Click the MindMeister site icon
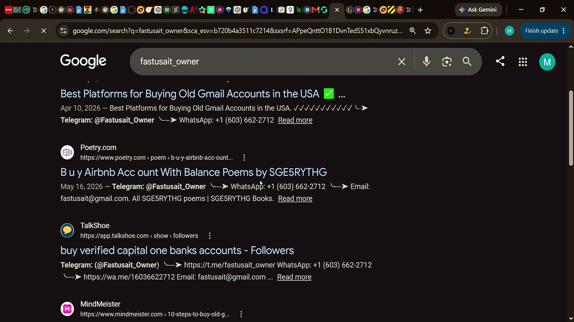The height and width of the screenshot is (322, 574). point(67,309)
